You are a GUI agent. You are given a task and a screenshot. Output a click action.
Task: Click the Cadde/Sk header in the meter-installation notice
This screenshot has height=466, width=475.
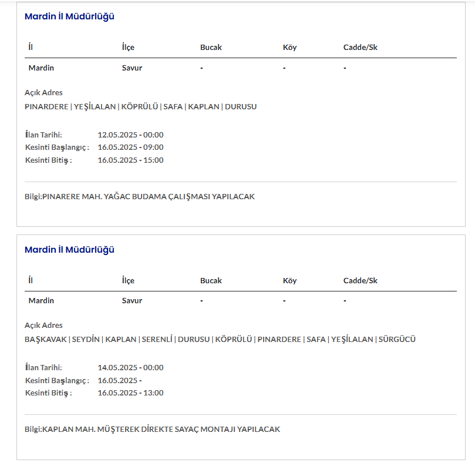point(360,280)
